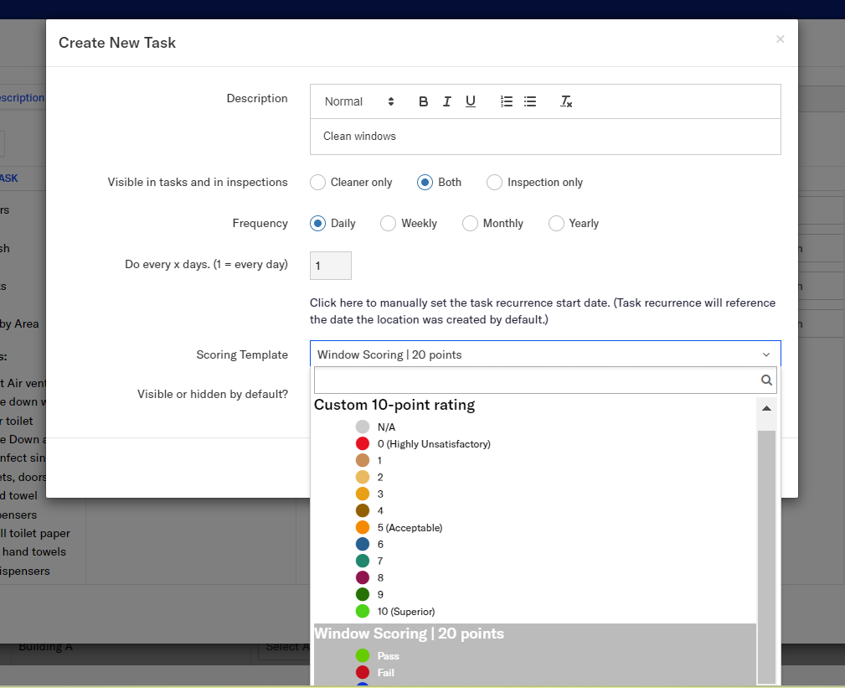
Task: Clear text formatting in description editor
Action: click(x=566, y=101)
